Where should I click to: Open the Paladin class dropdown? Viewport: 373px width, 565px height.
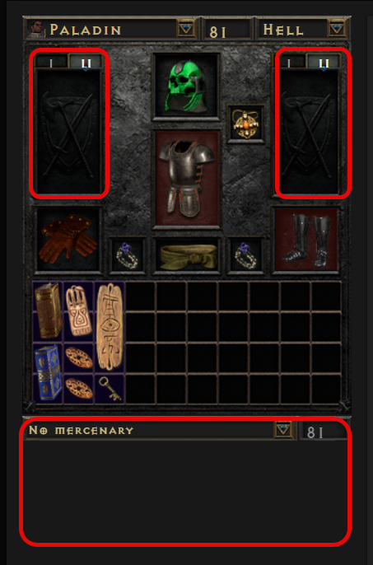(186, 28)
